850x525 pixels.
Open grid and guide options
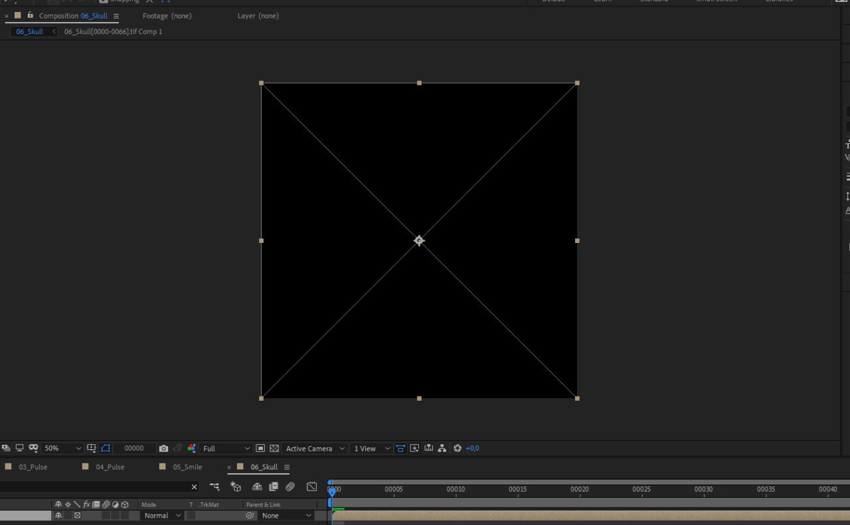92,449
